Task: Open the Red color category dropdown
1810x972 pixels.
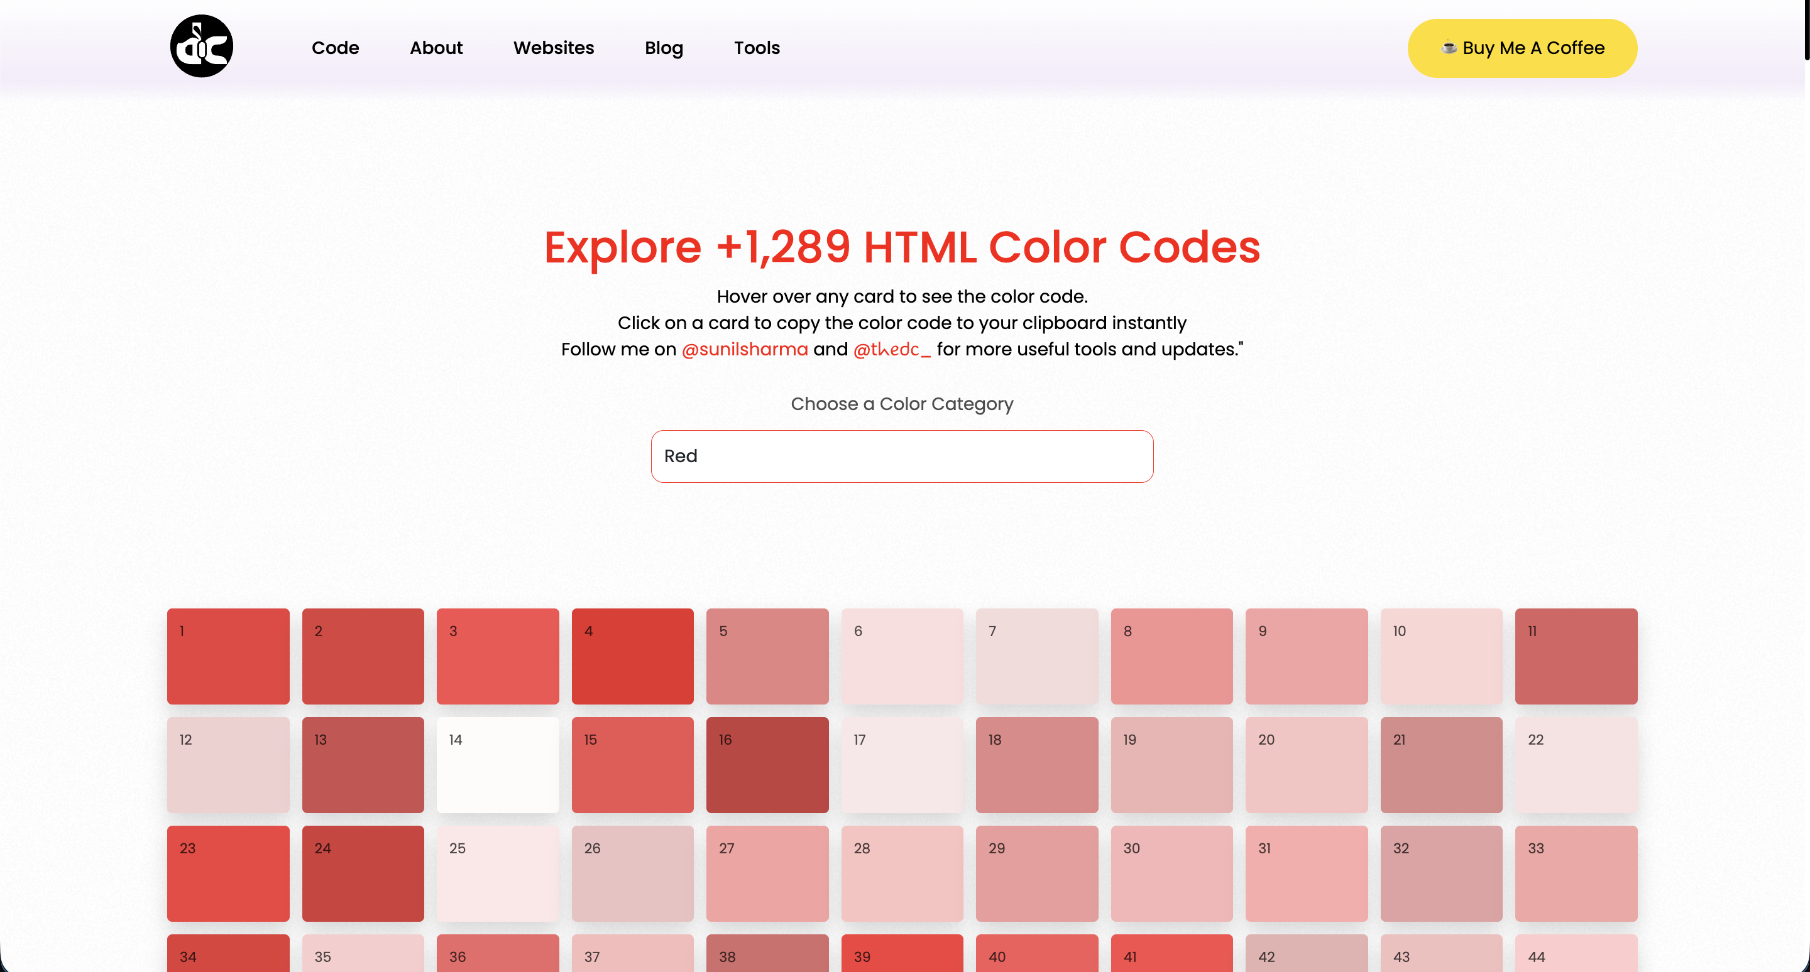Action: 901,456
